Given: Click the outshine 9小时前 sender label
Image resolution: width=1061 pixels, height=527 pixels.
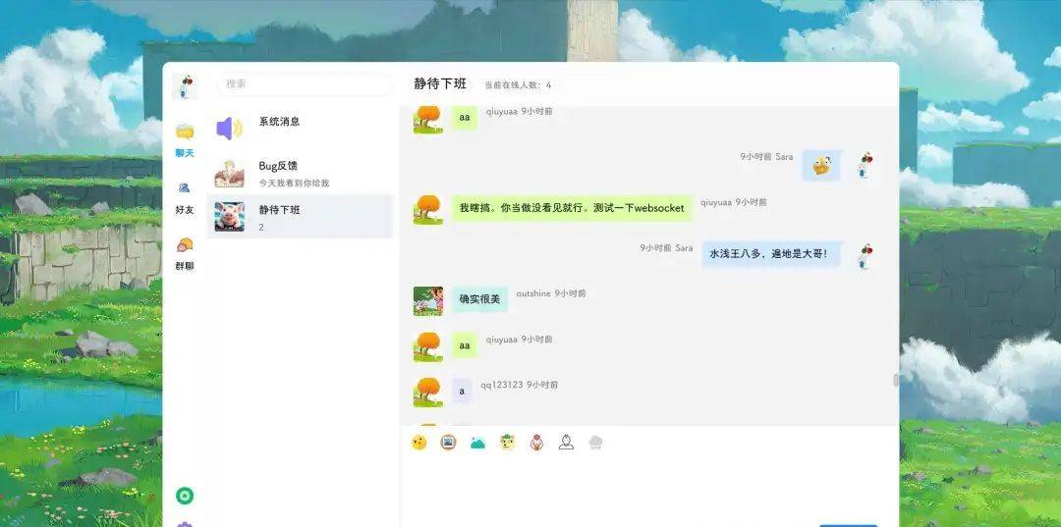Looking at the screenshot, I should click(551, 293).
